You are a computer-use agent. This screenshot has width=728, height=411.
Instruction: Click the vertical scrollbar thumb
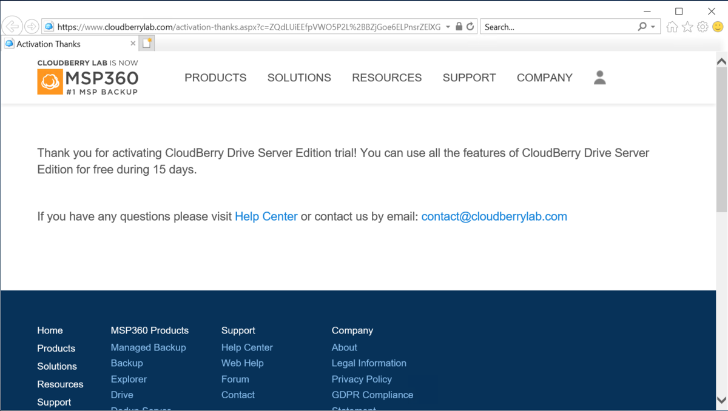pyautogui.click(x=721, y=139)
